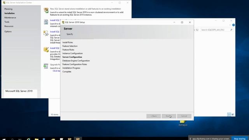Viewport: 249px width, 140px height.
Task: Click the Install SQL link beside document icon
Action: coord(55,20)
